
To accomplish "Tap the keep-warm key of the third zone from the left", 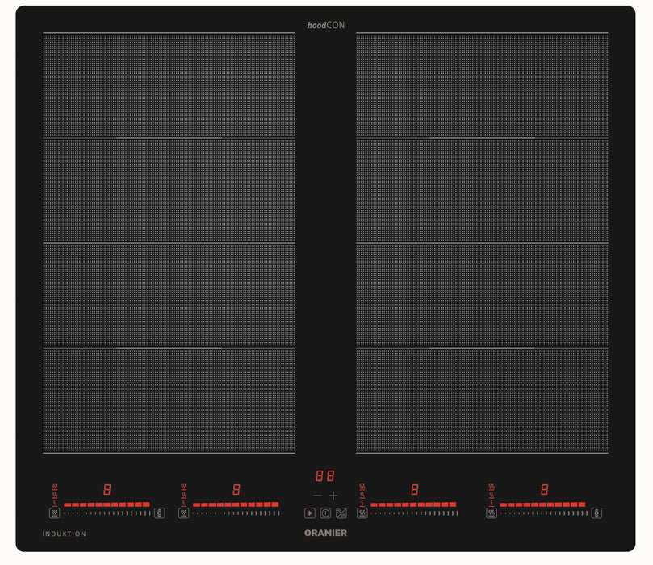I will coord(362,513).
